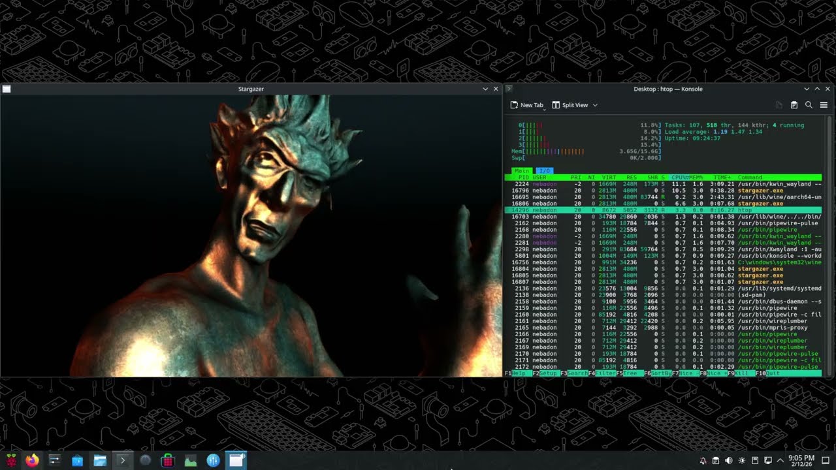Open the notifications bell in system tray
The height and width of the screenshot is (470, 836).
click(703, 461)
